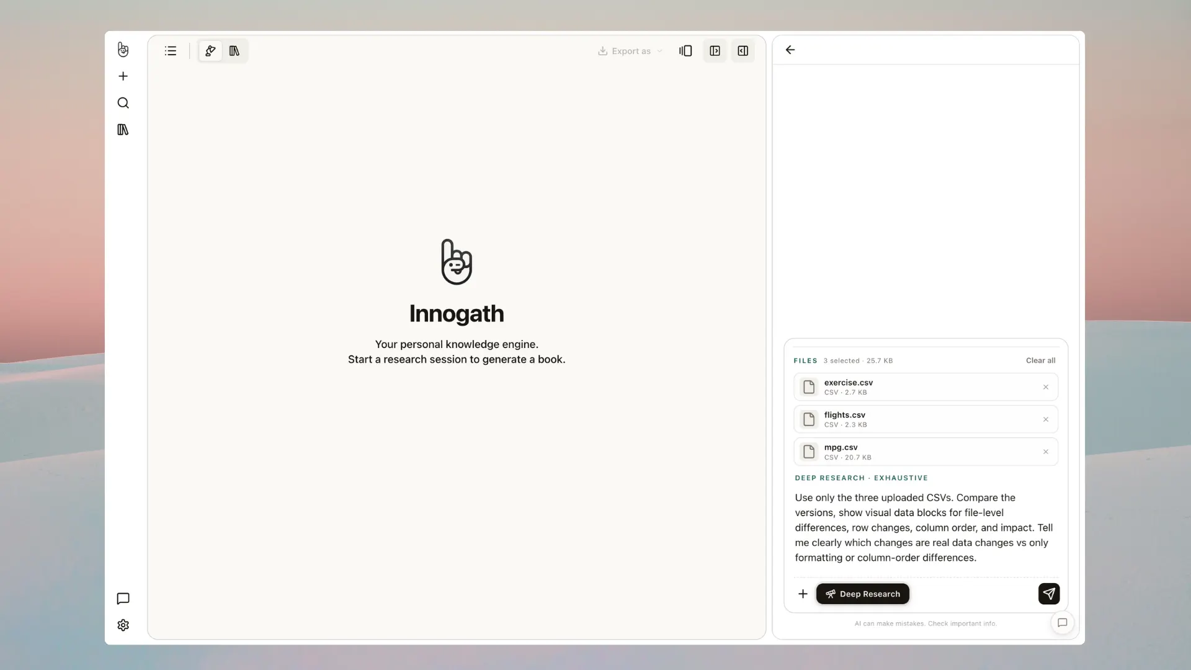1191x670 pixels.
Task: Open the Export as dropdown
Action: coord(630,51)
